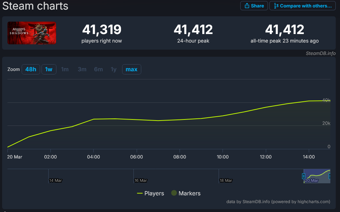Toggle the Players series in legend
The image size is (340, 212).
pos(150,193)
